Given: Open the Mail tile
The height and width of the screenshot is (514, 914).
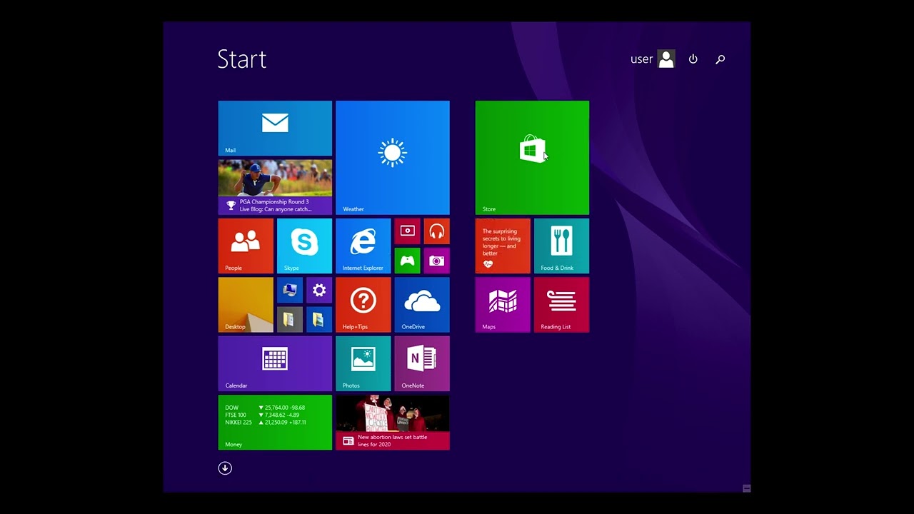Looking at the screenshot, I should click(275, 128).
